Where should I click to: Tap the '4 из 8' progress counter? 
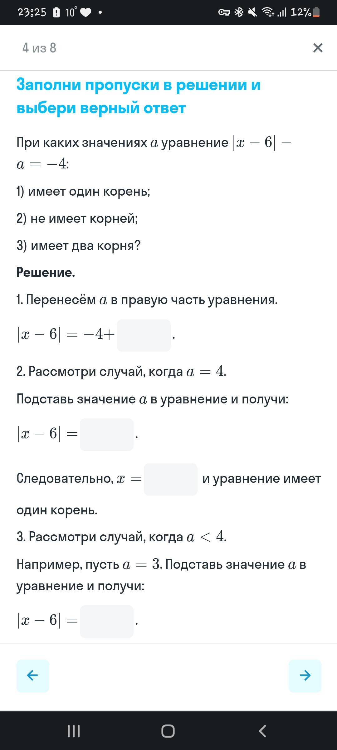[x=39, y=48]
